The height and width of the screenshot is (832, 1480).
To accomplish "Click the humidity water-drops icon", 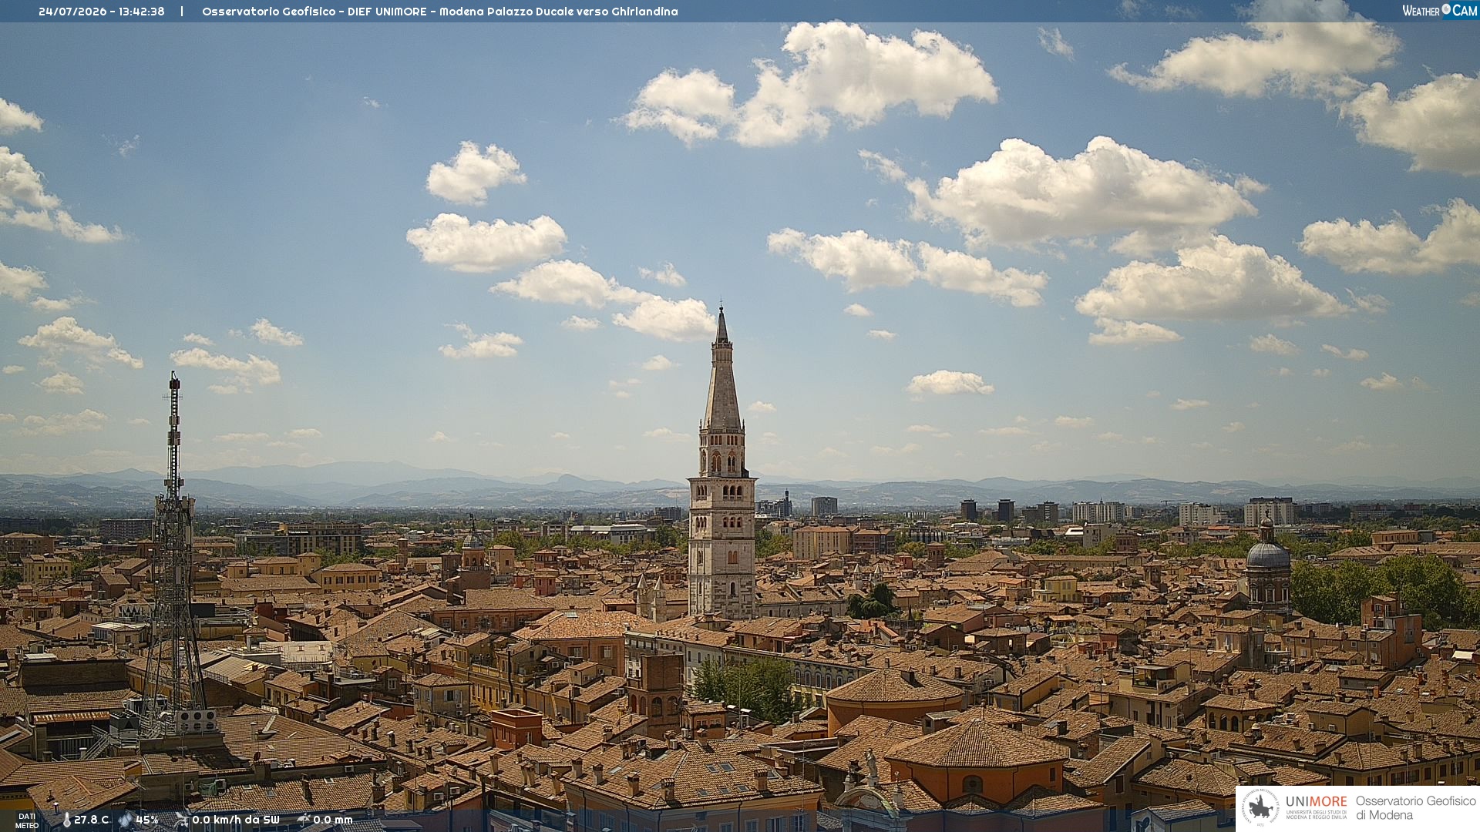I will coord(126,820).
